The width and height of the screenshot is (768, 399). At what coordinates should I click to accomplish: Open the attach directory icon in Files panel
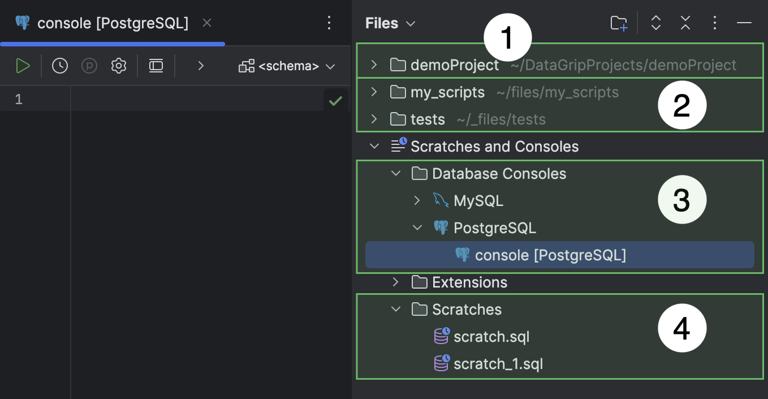pyautogui.click(x=618, y=23)
